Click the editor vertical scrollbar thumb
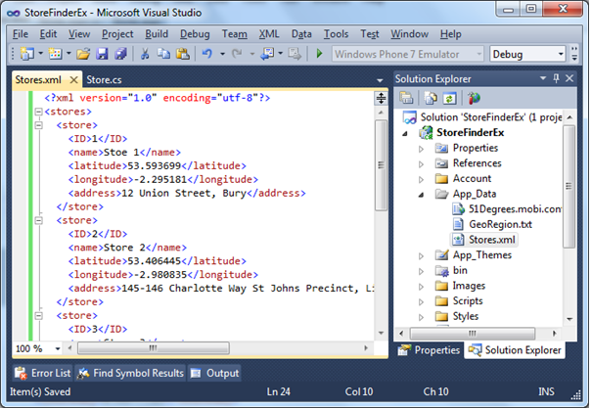The width and height of the screenshot is (591, 409). (x=381, y=165)
